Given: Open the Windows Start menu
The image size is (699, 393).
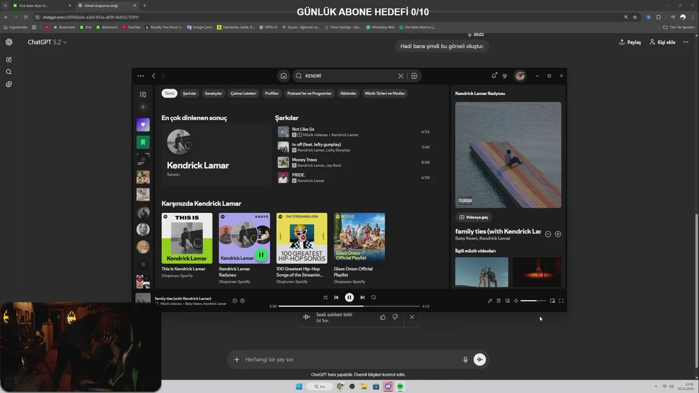Looking at the screenshot, I should coord(299,386).
